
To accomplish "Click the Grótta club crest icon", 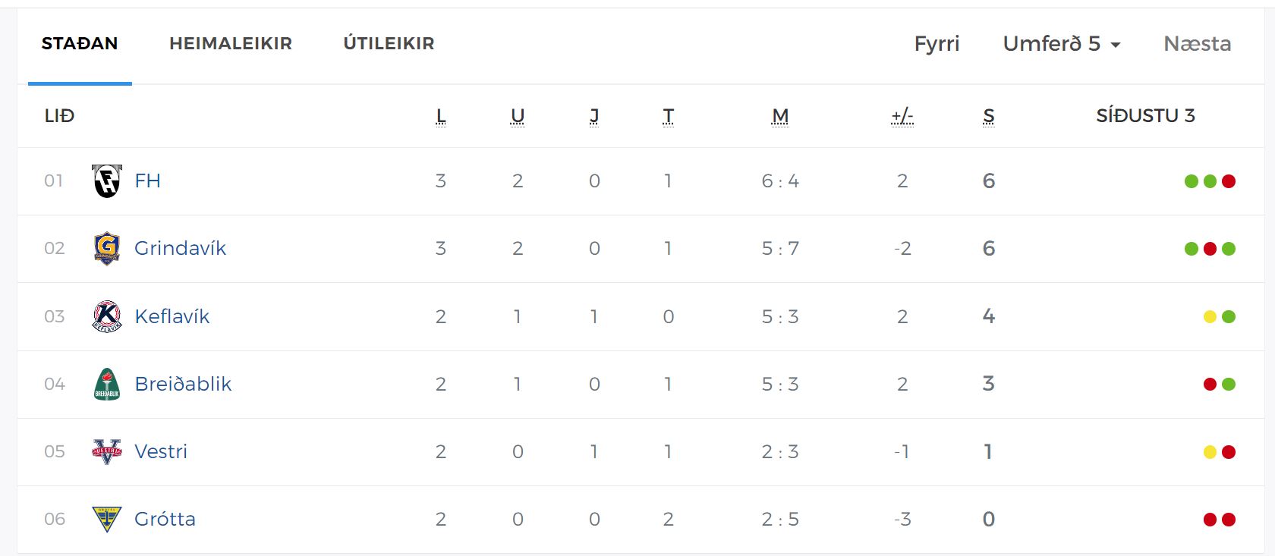I will point(106,519).
